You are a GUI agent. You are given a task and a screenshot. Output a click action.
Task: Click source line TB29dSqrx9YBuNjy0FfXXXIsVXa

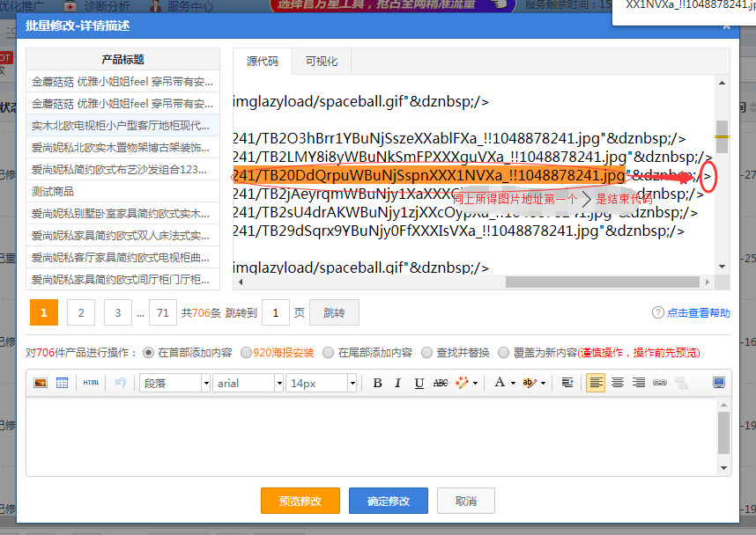click(458, 231)
